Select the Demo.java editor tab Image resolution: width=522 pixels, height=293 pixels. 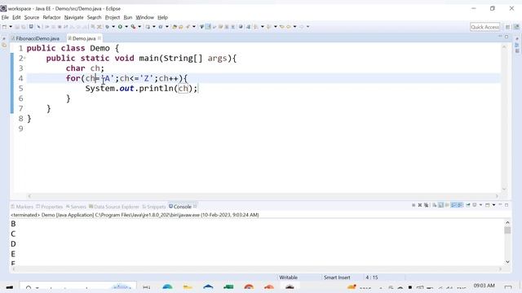tap(83, 38)
